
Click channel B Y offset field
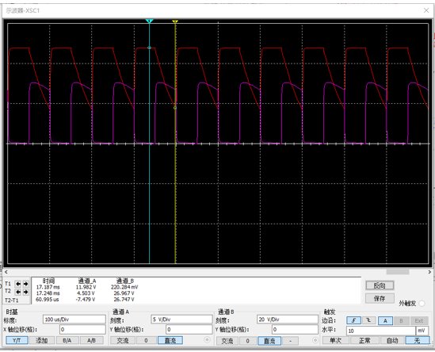(295, 329)
